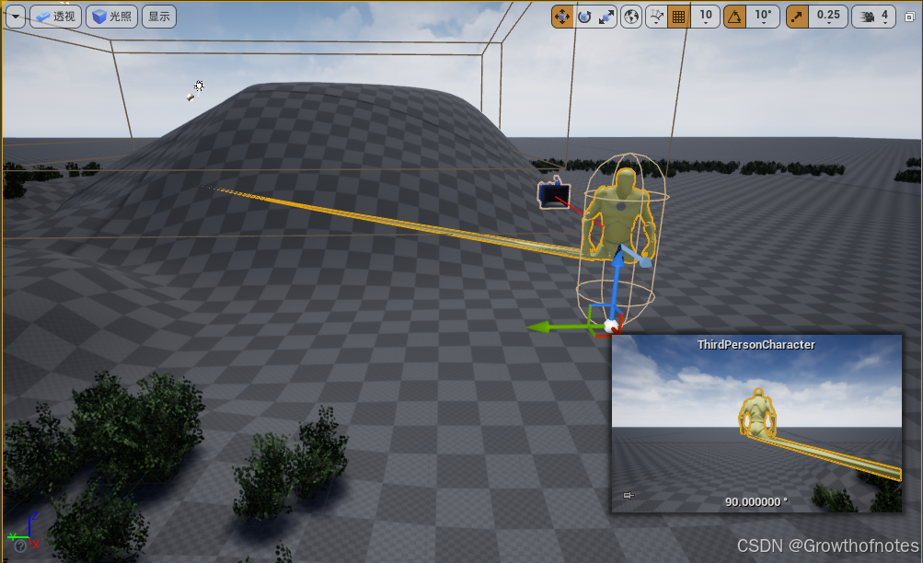
Task: Select the rotate transform tool
Action: [x=584, y=17]
